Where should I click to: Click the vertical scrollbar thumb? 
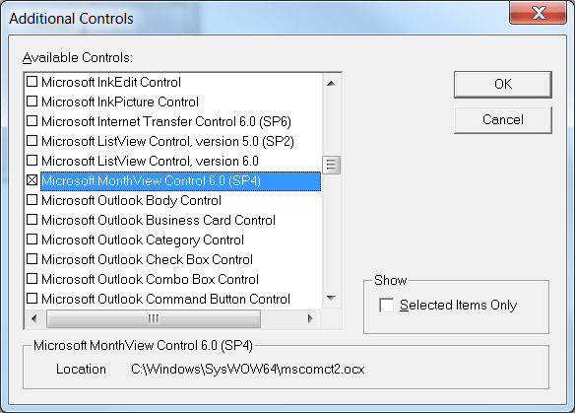(331, 165)
